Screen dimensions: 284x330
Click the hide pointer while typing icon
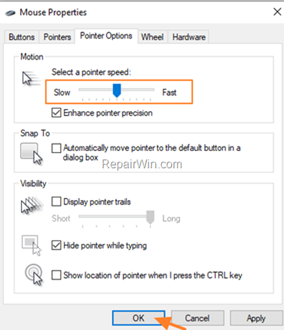(31, 245)
